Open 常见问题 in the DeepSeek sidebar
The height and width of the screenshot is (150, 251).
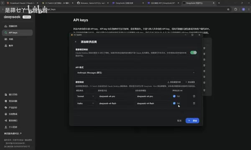coord(17,101)
